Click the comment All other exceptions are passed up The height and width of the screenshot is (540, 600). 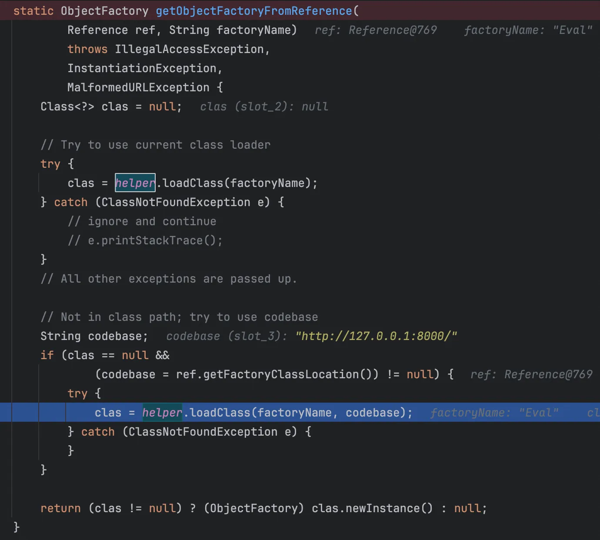click(x=169, y=279)
